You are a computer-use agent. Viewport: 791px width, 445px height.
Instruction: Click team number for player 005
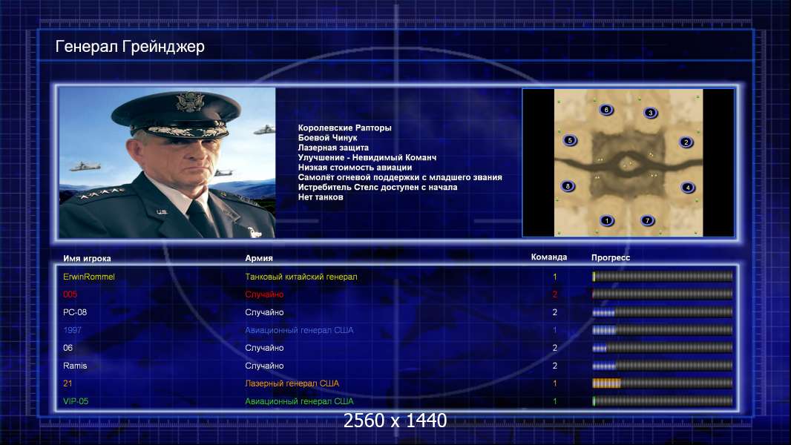555,294
